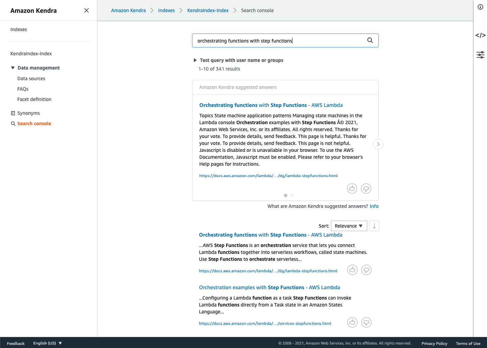Thumbs down the Orchestrating functions result
487x348 pixels.
(x=367, y=270)
